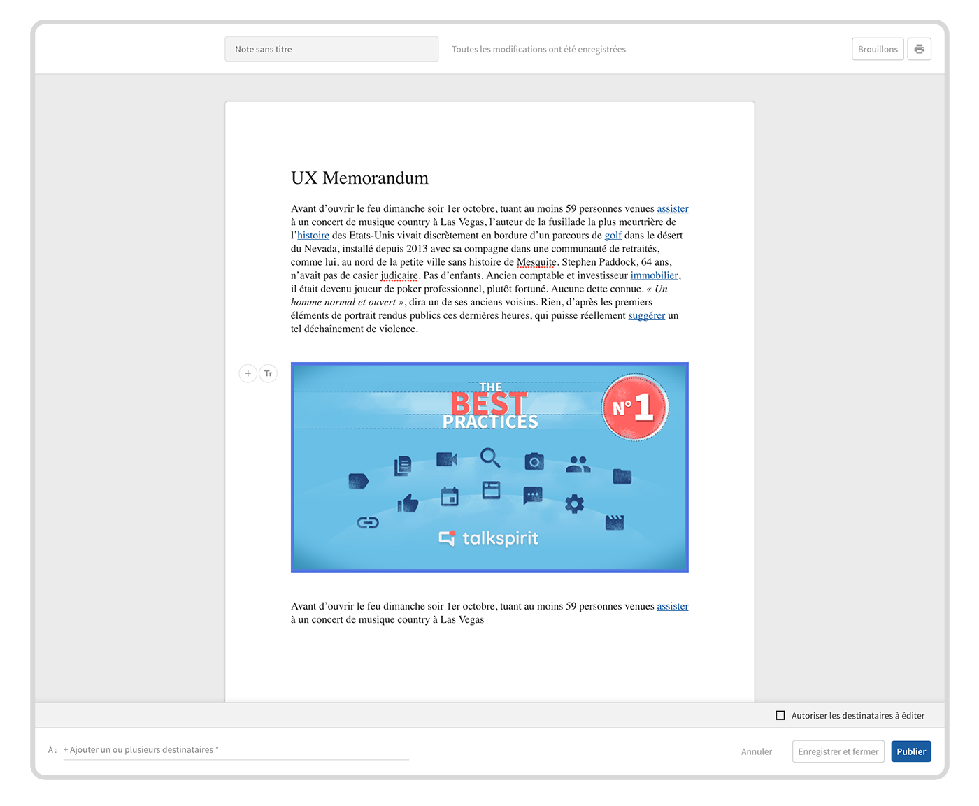Click the plus insert-block icon
Screen dimensions: 979x806
pos(248,373)
